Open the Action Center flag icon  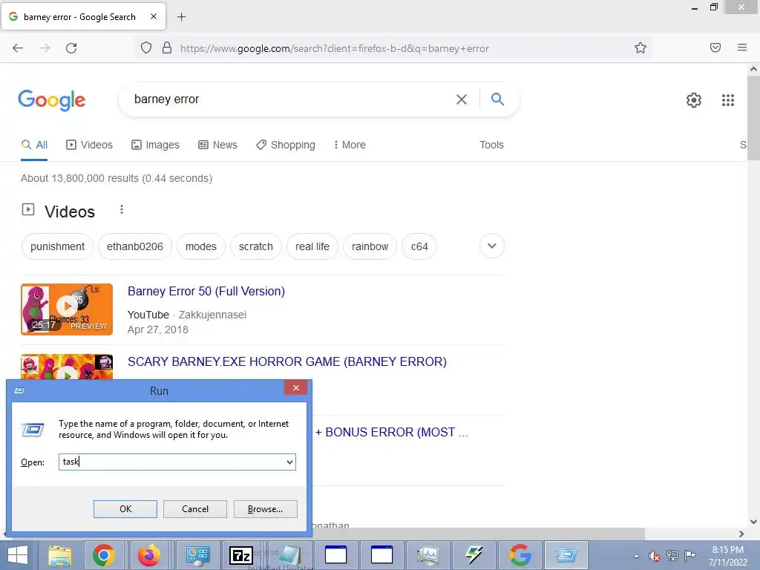tap(690, 555)
